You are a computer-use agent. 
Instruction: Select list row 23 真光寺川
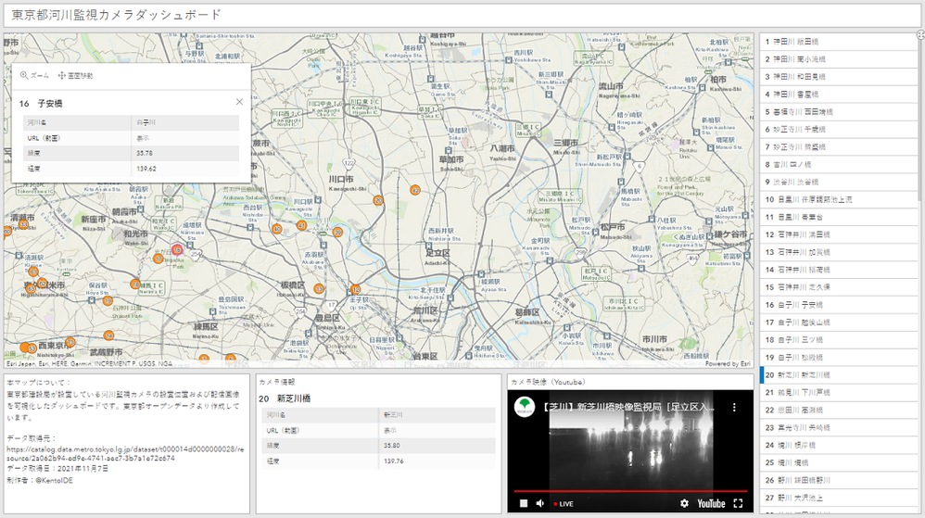coord(838,428)
